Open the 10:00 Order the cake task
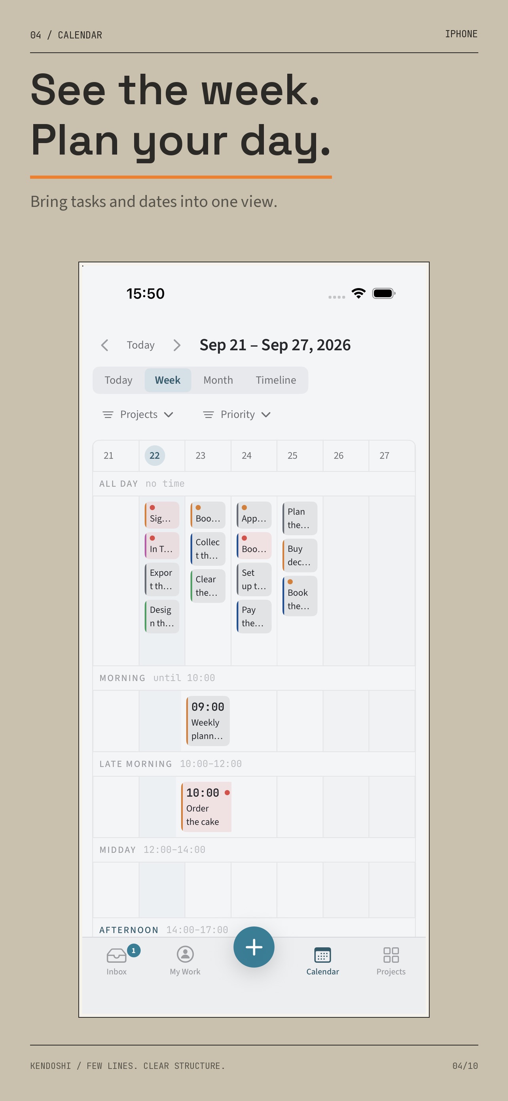 pos(207,807)
